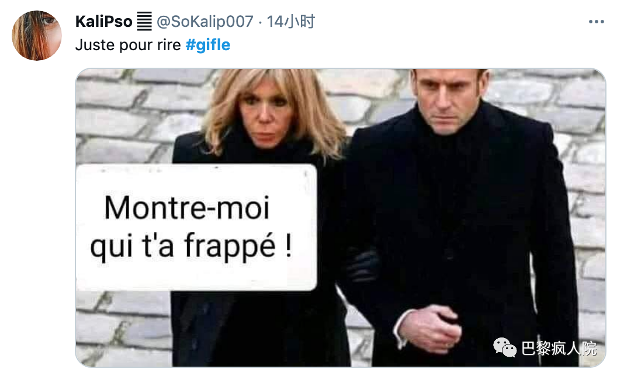The width and height of the screenshot is (617, 376).
Task: Click the exclamation mark in caption
Action: pyautogui.click(x=289, y=244)
